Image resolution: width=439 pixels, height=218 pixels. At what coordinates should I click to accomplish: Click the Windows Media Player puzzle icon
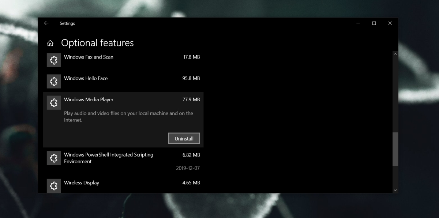pos(54,102)
